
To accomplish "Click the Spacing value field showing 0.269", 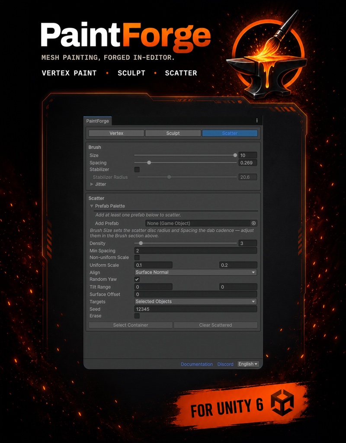I will (x=248, y=163).
